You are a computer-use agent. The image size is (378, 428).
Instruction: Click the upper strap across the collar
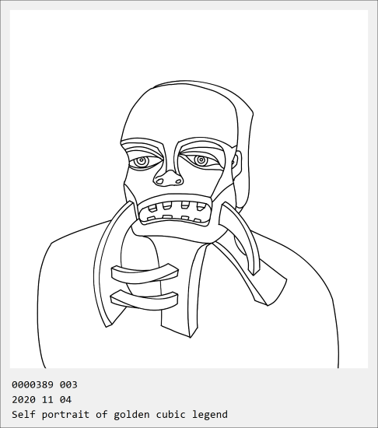pyautogui.click(x=145, y=273)
